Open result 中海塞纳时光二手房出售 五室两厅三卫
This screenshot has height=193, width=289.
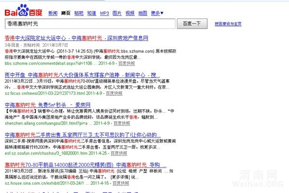(x=82, y=135)
